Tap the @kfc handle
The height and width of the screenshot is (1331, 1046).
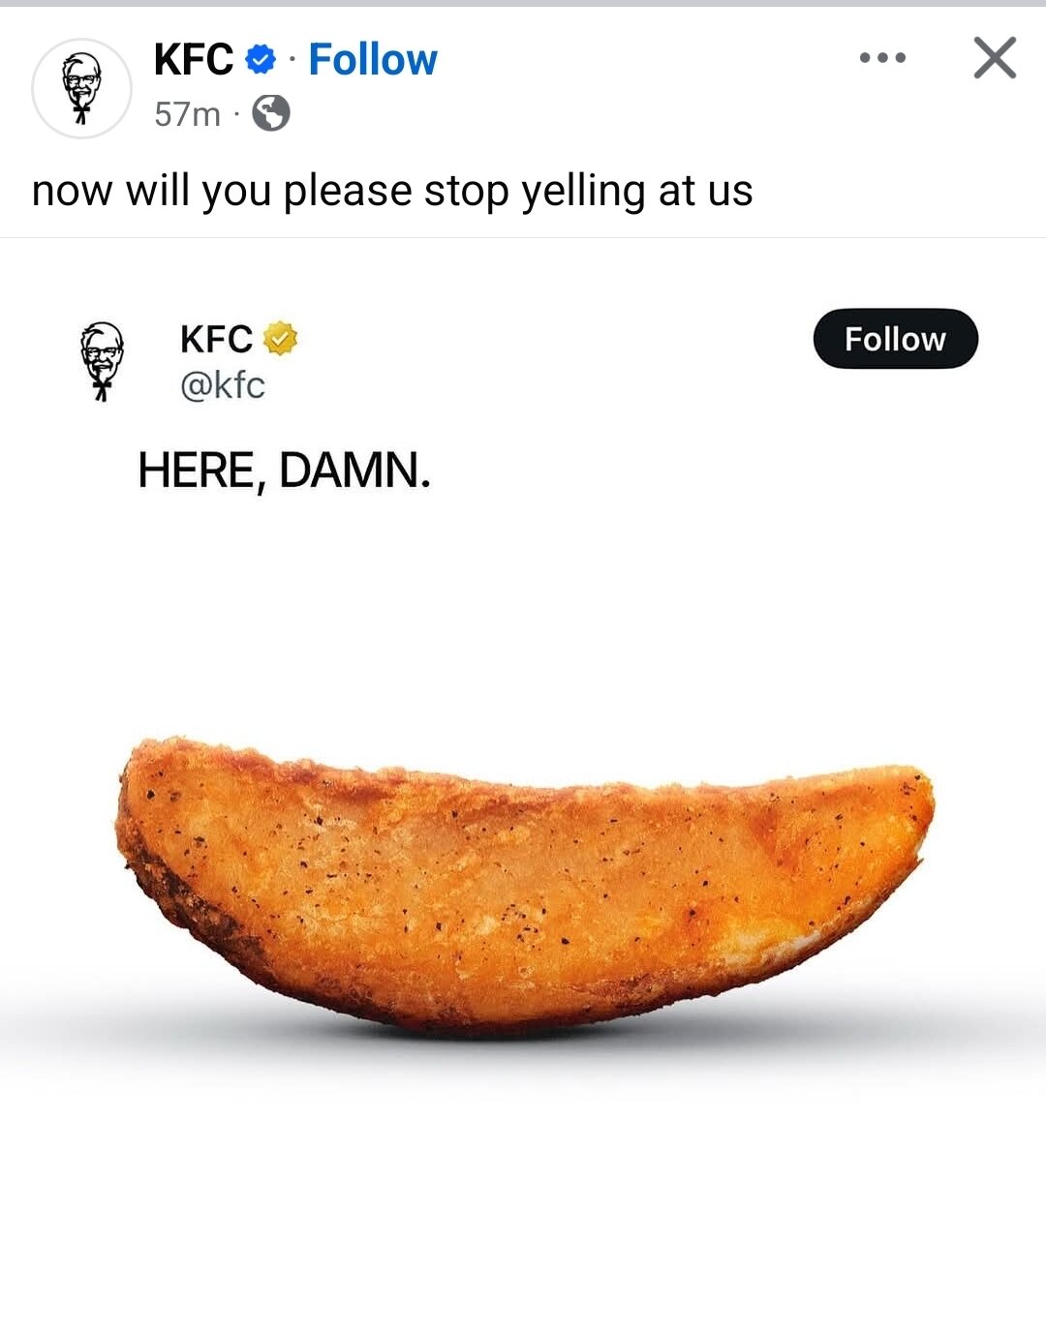click(x=223, y=385)
